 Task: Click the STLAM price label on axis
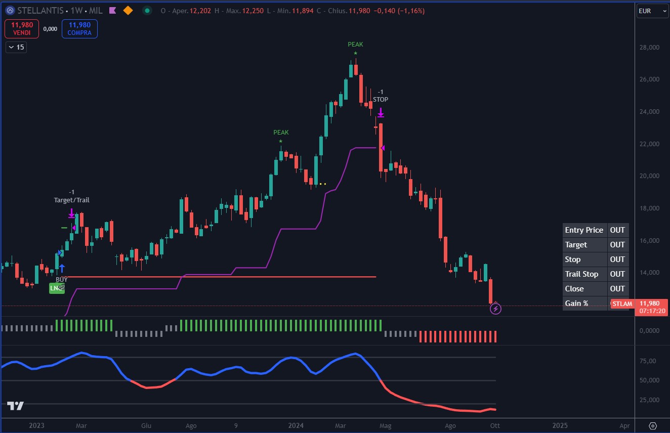622,304
